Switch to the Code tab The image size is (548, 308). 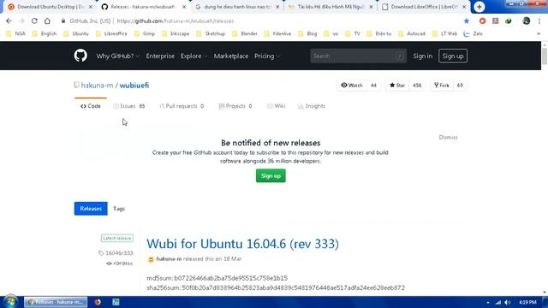tap(91, 106)
